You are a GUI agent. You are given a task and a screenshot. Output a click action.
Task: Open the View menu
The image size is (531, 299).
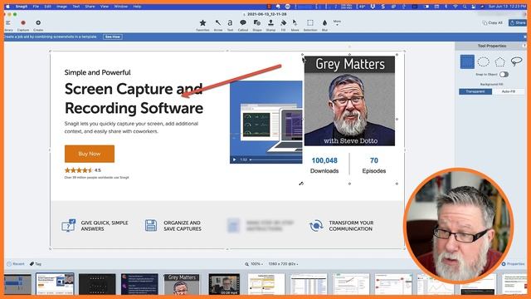pos(105,7)
